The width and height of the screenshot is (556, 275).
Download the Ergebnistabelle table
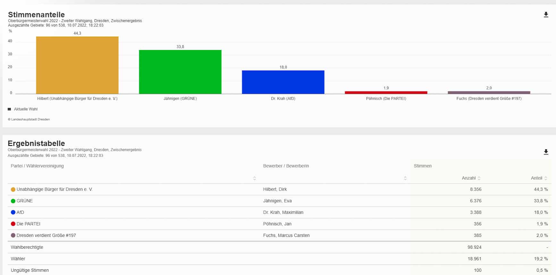pyautogui.click(x=546, y=152)
